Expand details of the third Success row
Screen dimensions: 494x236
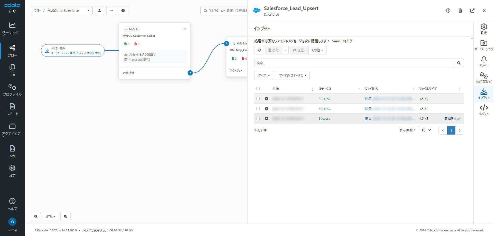pos(267,118)
